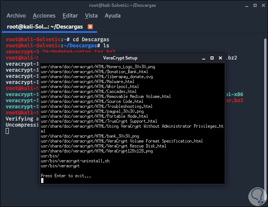Click the VeraCrypt128x128.png line
Screen dimensions: 268x207
point(97,151)
